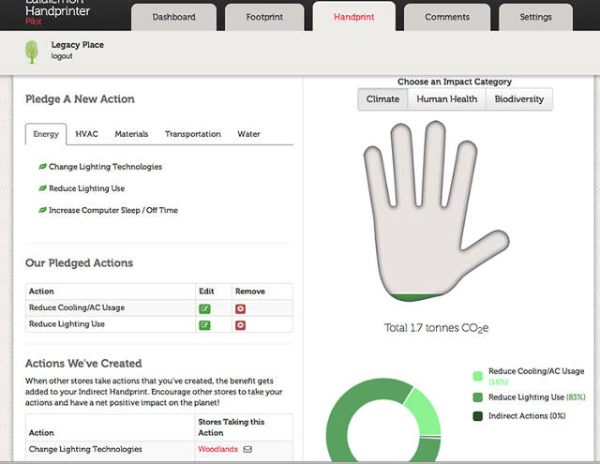The image size is (600, 464).
Task: Select the Handprint tab
Action: click(x=354, y=17)
